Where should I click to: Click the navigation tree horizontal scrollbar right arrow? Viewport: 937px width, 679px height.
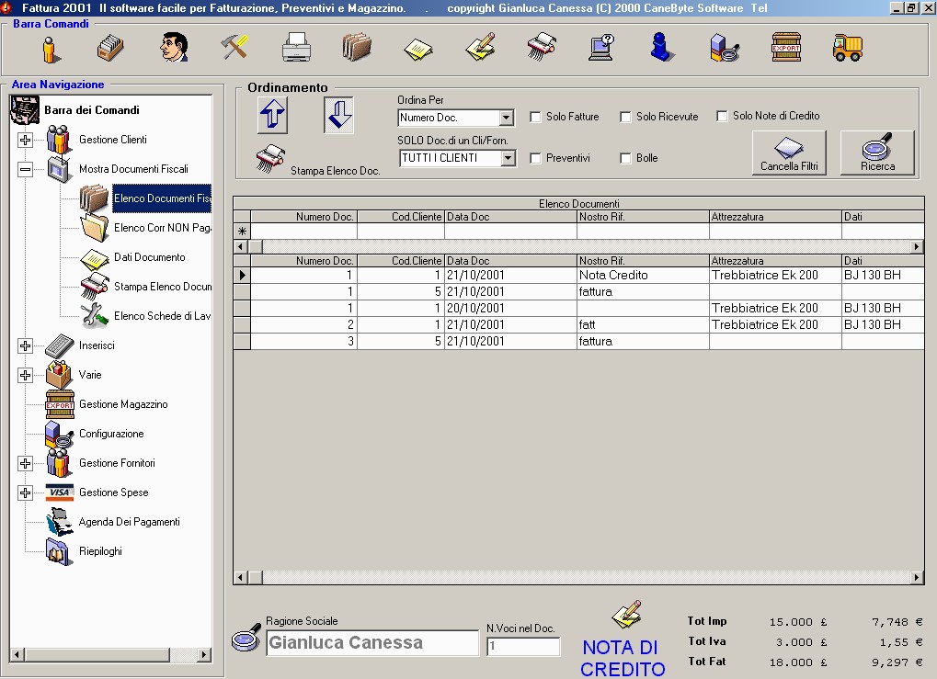click(x=204, y=654)
